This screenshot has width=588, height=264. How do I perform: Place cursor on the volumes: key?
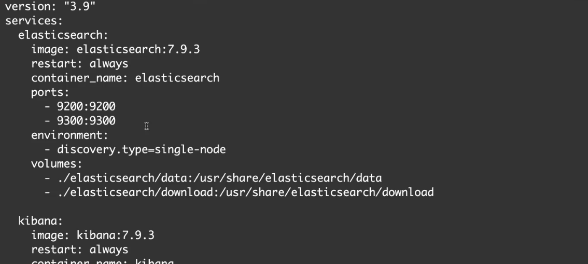click(x=57, y=164)
